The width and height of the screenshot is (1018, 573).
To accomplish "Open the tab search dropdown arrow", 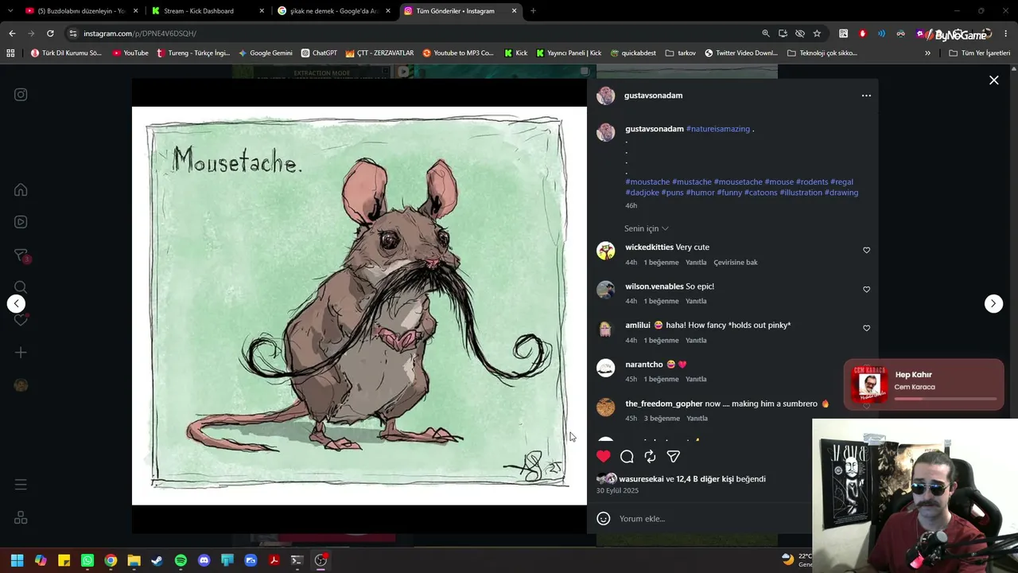I will point(10,11).
